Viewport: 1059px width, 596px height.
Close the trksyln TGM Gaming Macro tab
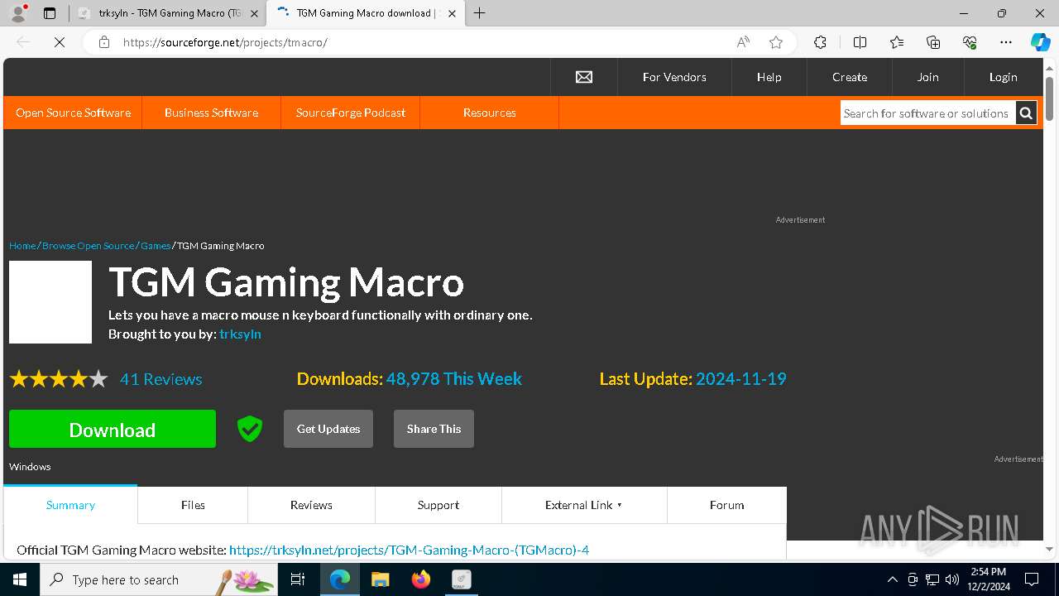pyautogui.click(x=254, y=13)
